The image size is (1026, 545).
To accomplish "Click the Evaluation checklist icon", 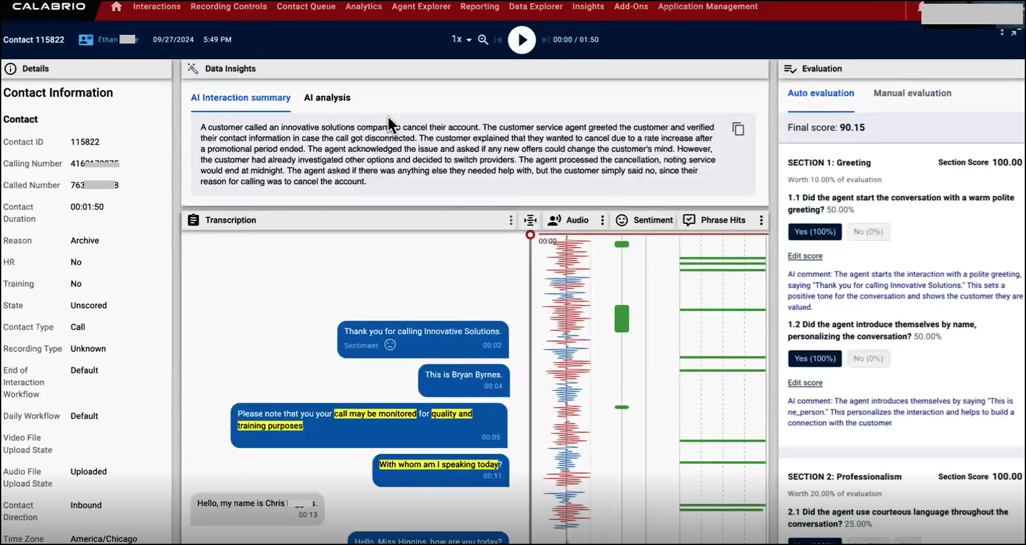I will pyautogui.click(x=790, y=69).
